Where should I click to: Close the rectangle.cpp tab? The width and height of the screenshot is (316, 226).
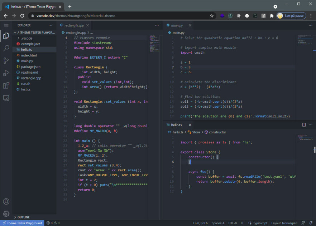87,25
